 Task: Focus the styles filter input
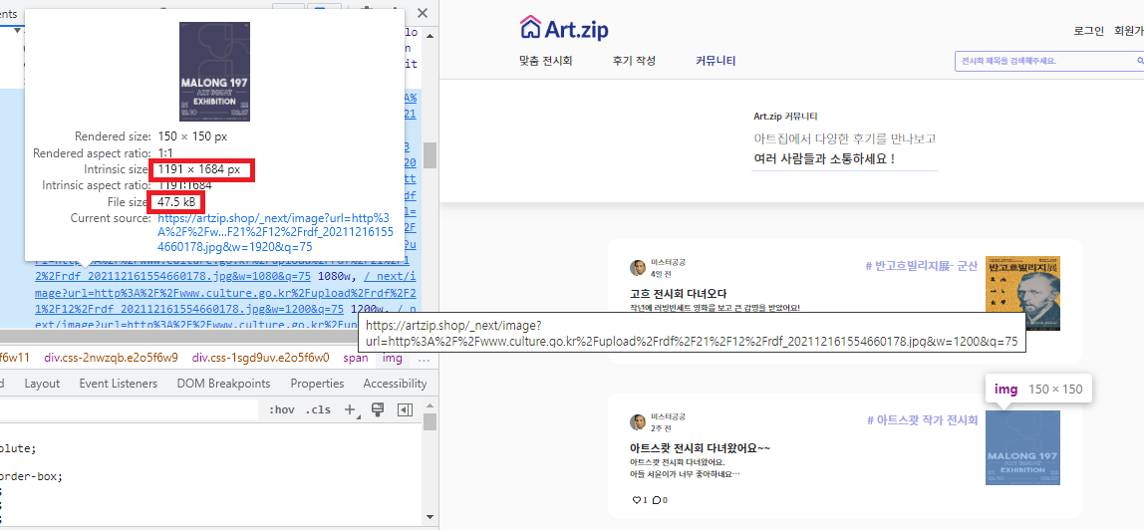coord(130,409)
